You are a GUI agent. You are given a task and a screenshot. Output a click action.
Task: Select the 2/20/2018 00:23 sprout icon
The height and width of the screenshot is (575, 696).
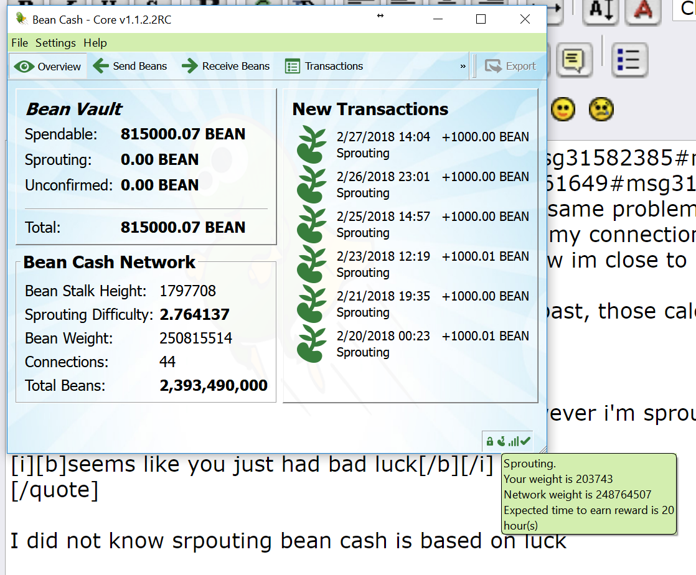[x=311, y=344]
